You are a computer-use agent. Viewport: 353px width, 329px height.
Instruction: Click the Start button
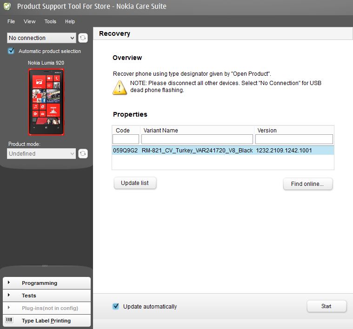coord(326,306)
